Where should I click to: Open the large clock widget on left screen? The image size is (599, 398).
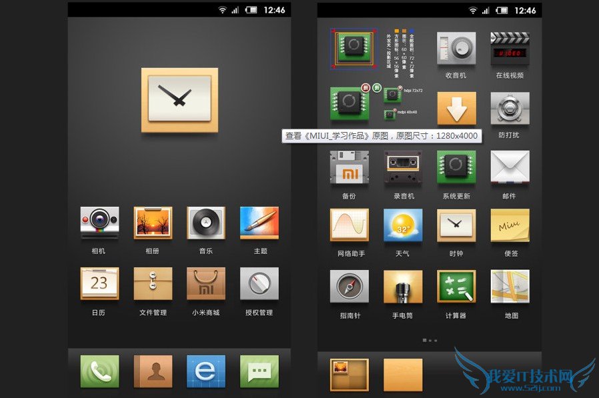coord(179,101)
